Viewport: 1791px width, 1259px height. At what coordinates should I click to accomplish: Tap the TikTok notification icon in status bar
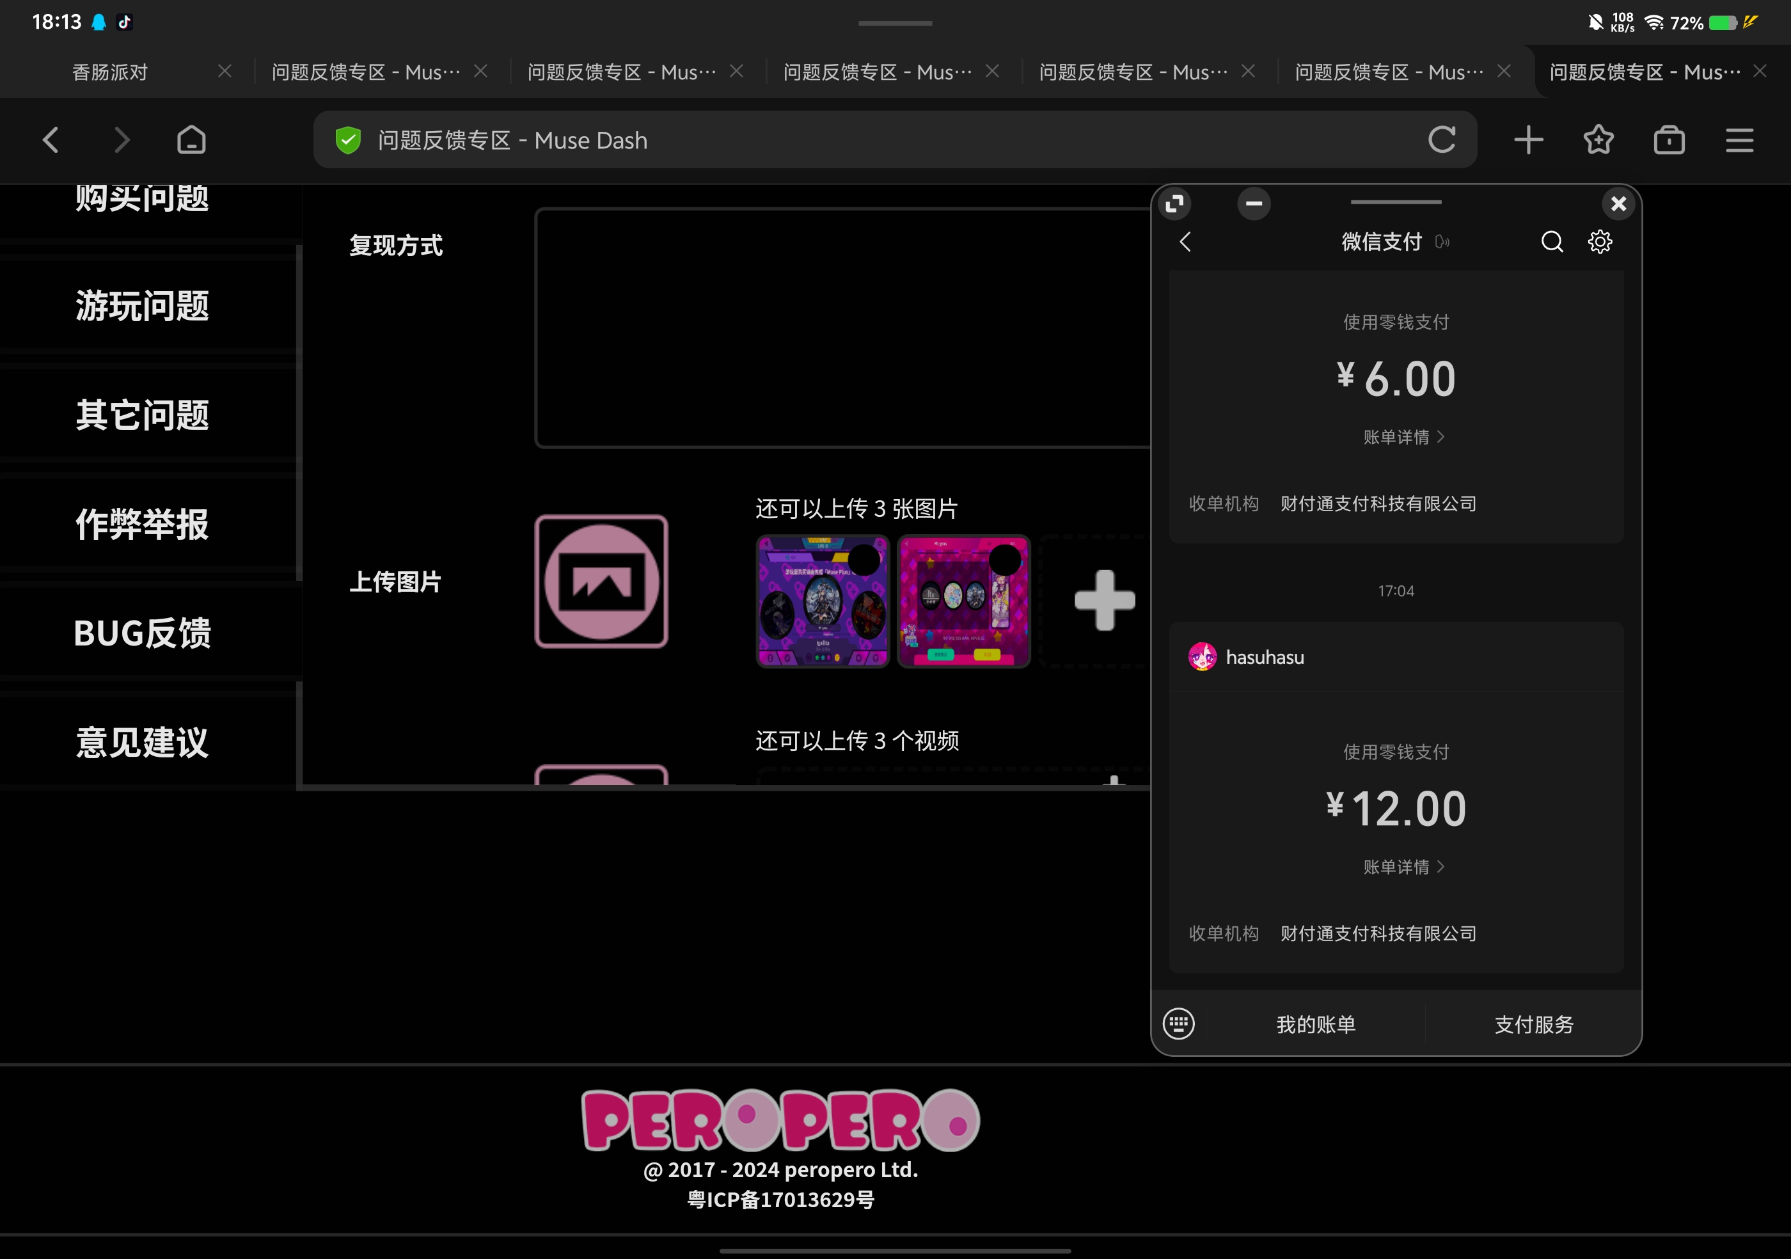tap(125, 22)
